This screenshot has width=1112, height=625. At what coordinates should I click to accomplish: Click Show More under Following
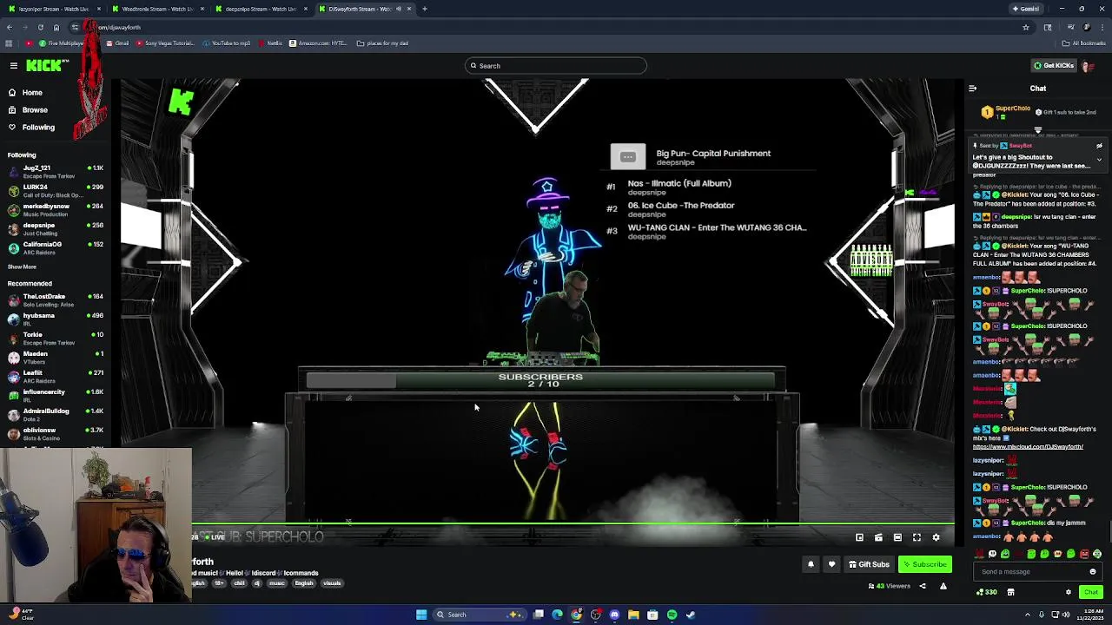click(22, 267)
